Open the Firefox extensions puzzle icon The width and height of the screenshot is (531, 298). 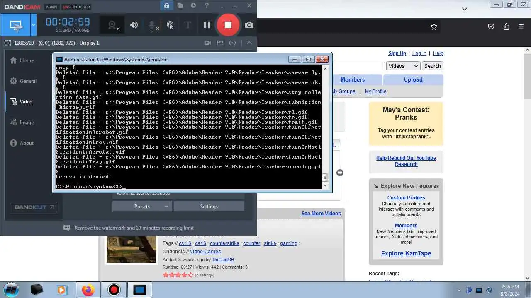pyautogui.click(x=506, y=26)
